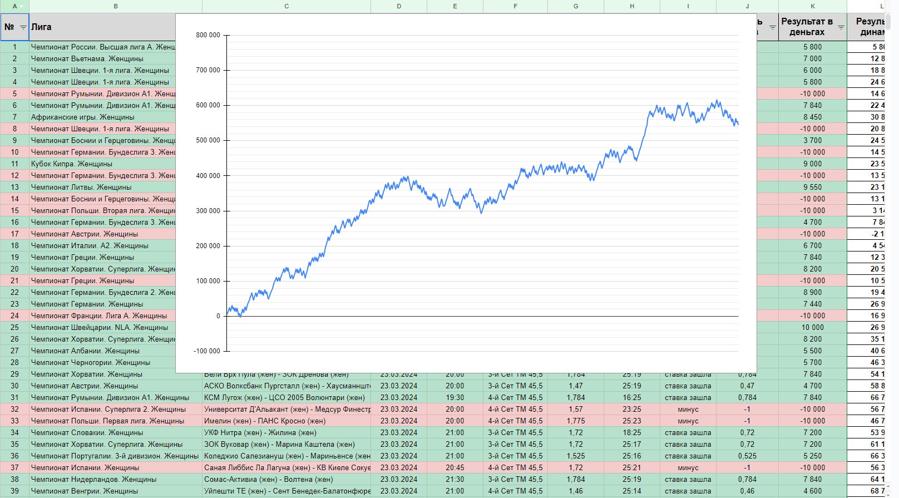Select match cell УКФ Нитра (жен) - Жилина (жен)
Screen dimensions: 899x498
click(x=287, y=432)
